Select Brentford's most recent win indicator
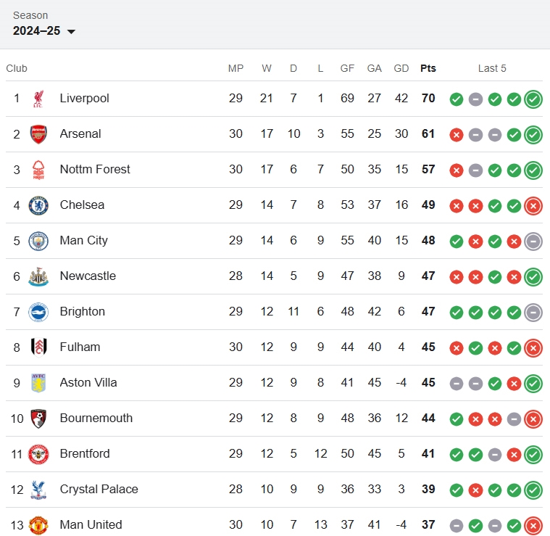Screen dimensions: 550x536 pyautogui.click(x=533, y=455)
